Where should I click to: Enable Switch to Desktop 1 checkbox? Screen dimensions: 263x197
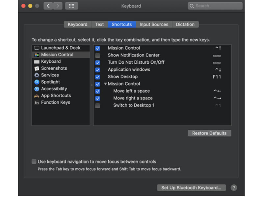click(x=98, y=106)
